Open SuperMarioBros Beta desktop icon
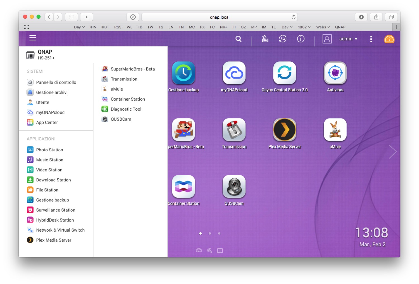 pyautogui.click(x=184, y=130)
